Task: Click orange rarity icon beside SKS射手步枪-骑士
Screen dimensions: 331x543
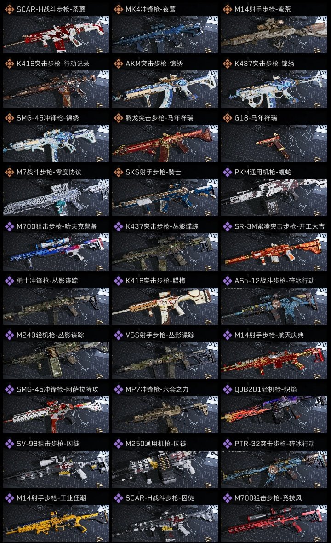Action: click(x=118, y=172)
